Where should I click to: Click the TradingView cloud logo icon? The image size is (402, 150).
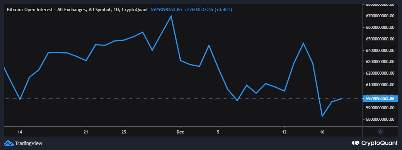9,143
